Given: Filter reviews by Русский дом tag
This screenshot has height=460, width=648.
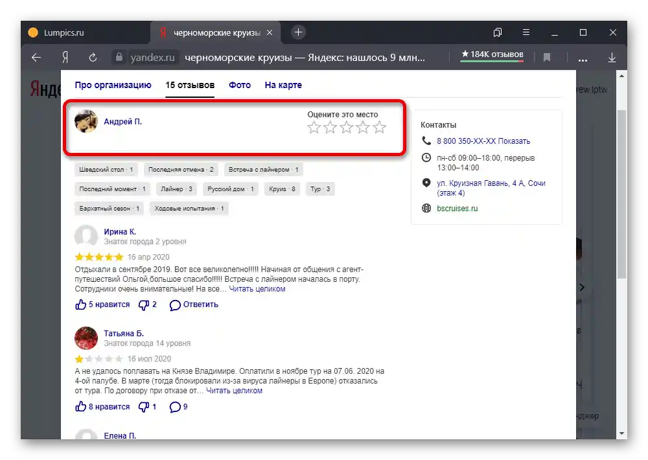Looking at the screenshot, I should [231, 189].
